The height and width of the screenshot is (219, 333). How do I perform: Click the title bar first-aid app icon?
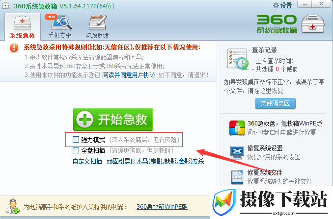click(6, 5)
